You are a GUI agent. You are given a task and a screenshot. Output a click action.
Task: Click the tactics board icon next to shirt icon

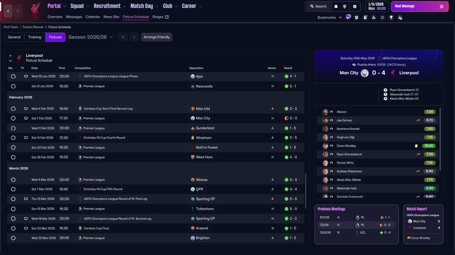[365, 17]
